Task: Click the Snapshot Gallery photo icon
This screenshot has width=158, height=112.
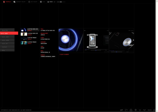Action: coord(14,2)
